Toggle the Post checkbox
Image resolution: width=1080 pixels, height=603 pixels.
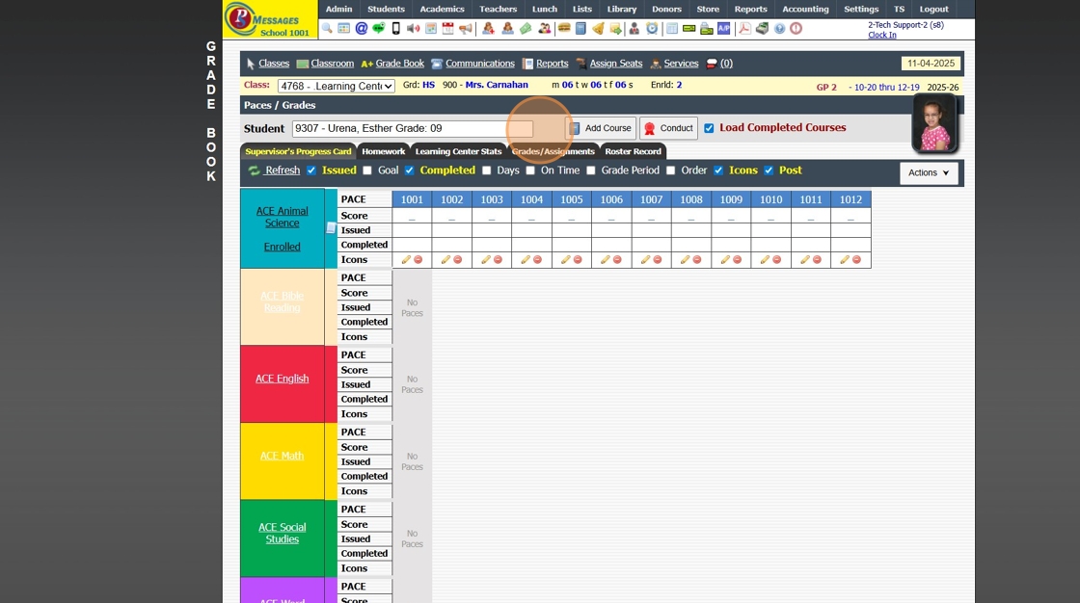click(769, 170)
